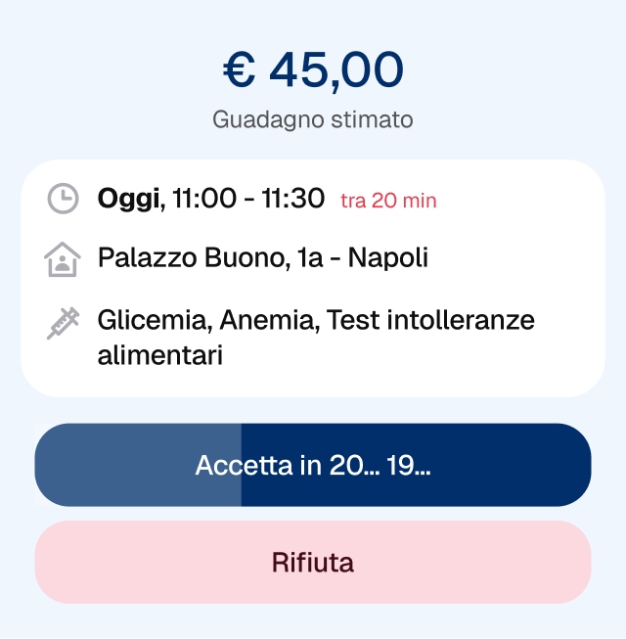Image resolution: width=626 pixels, height=639 pixels.
Task: Click the house location icon
Action: [63, 259]
